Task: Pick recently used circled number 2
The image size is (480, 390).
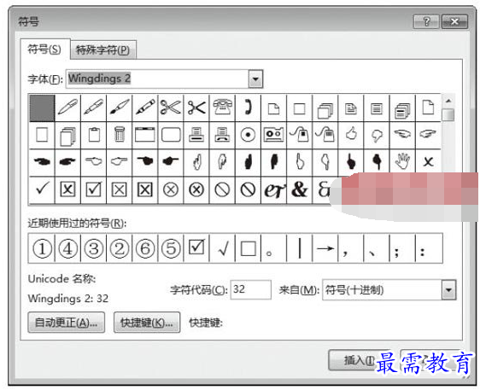Action: click(x=120, y=248)
